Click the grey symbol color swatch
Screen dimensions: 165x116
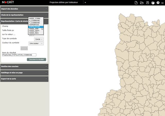[24, 48]
